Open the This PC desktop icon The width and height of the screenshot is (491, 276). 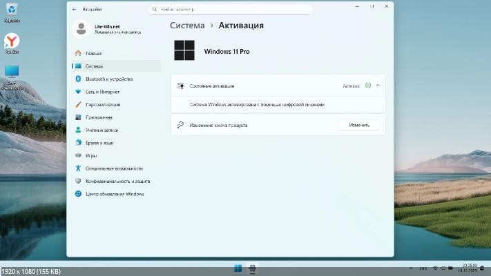click(12, 73)
